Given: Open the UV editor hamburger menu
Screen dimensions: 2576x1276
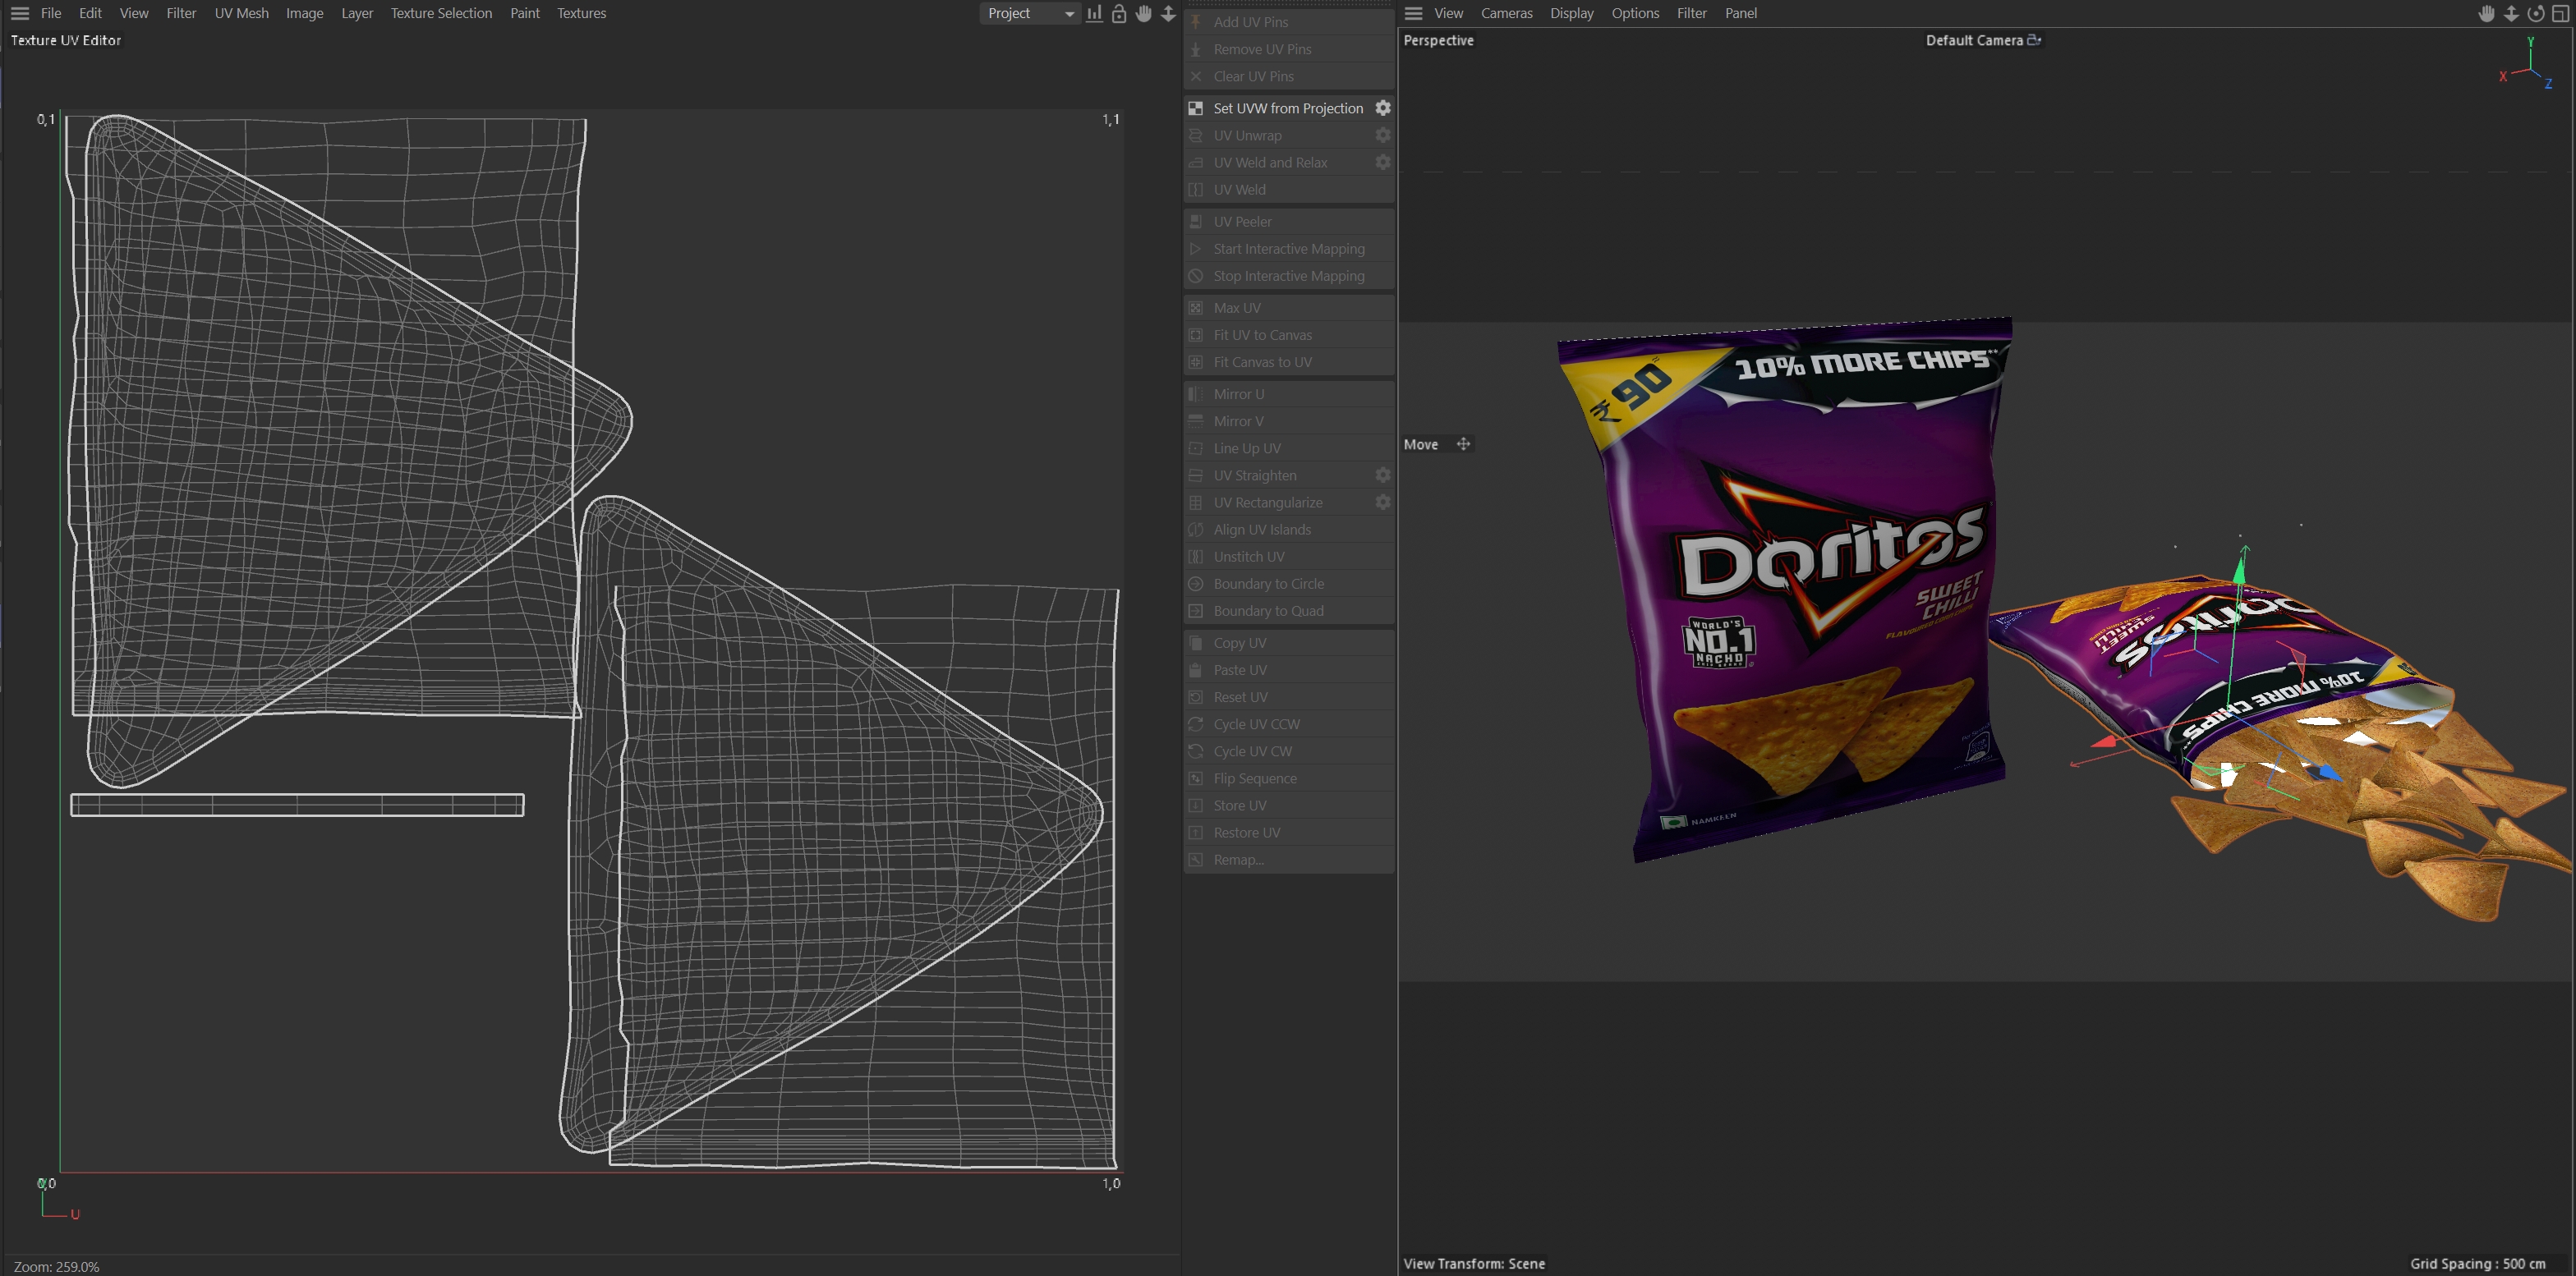Looking at the screenshot, I should [x=20, y=13].
